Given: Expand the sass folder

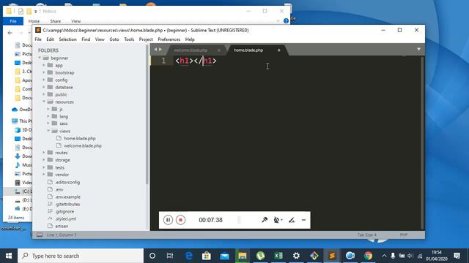Looking at the screenshot, I should click(x=48, y=123).
